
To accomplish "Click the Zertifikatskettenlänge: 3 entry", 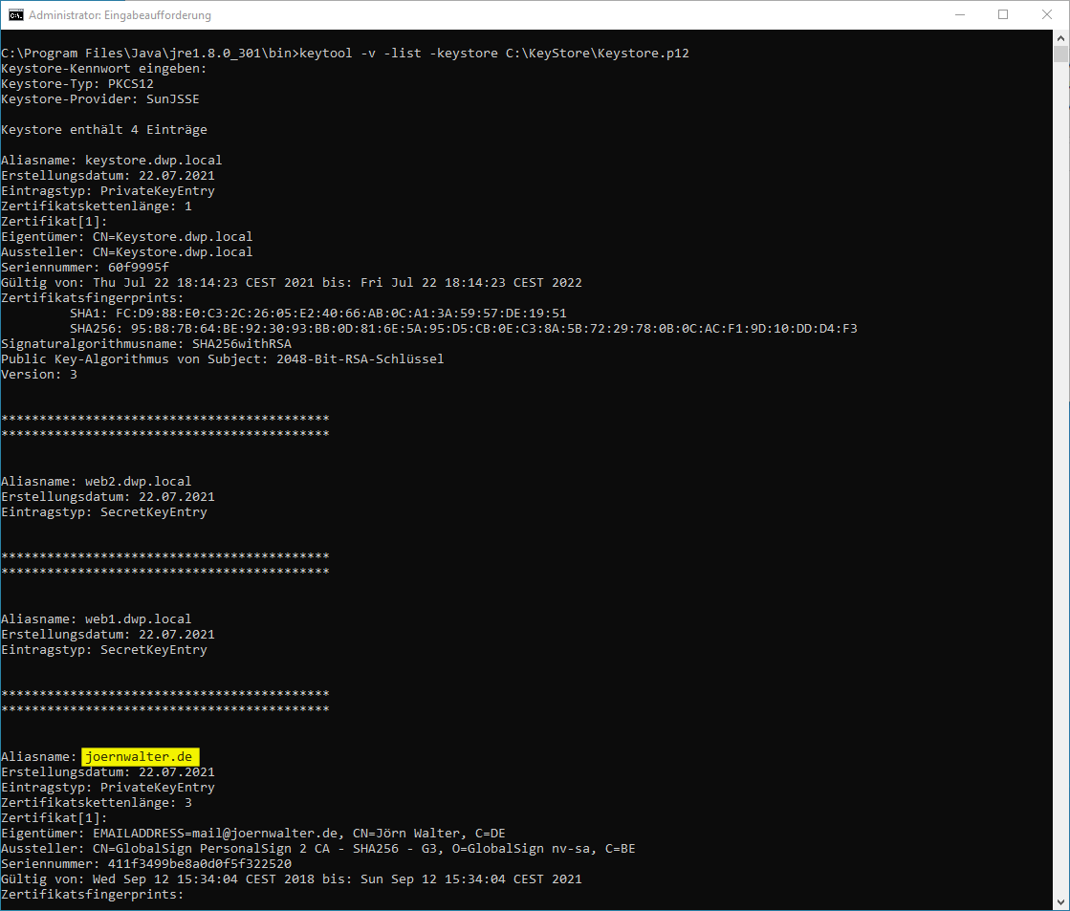I will (x=96, y=802).
